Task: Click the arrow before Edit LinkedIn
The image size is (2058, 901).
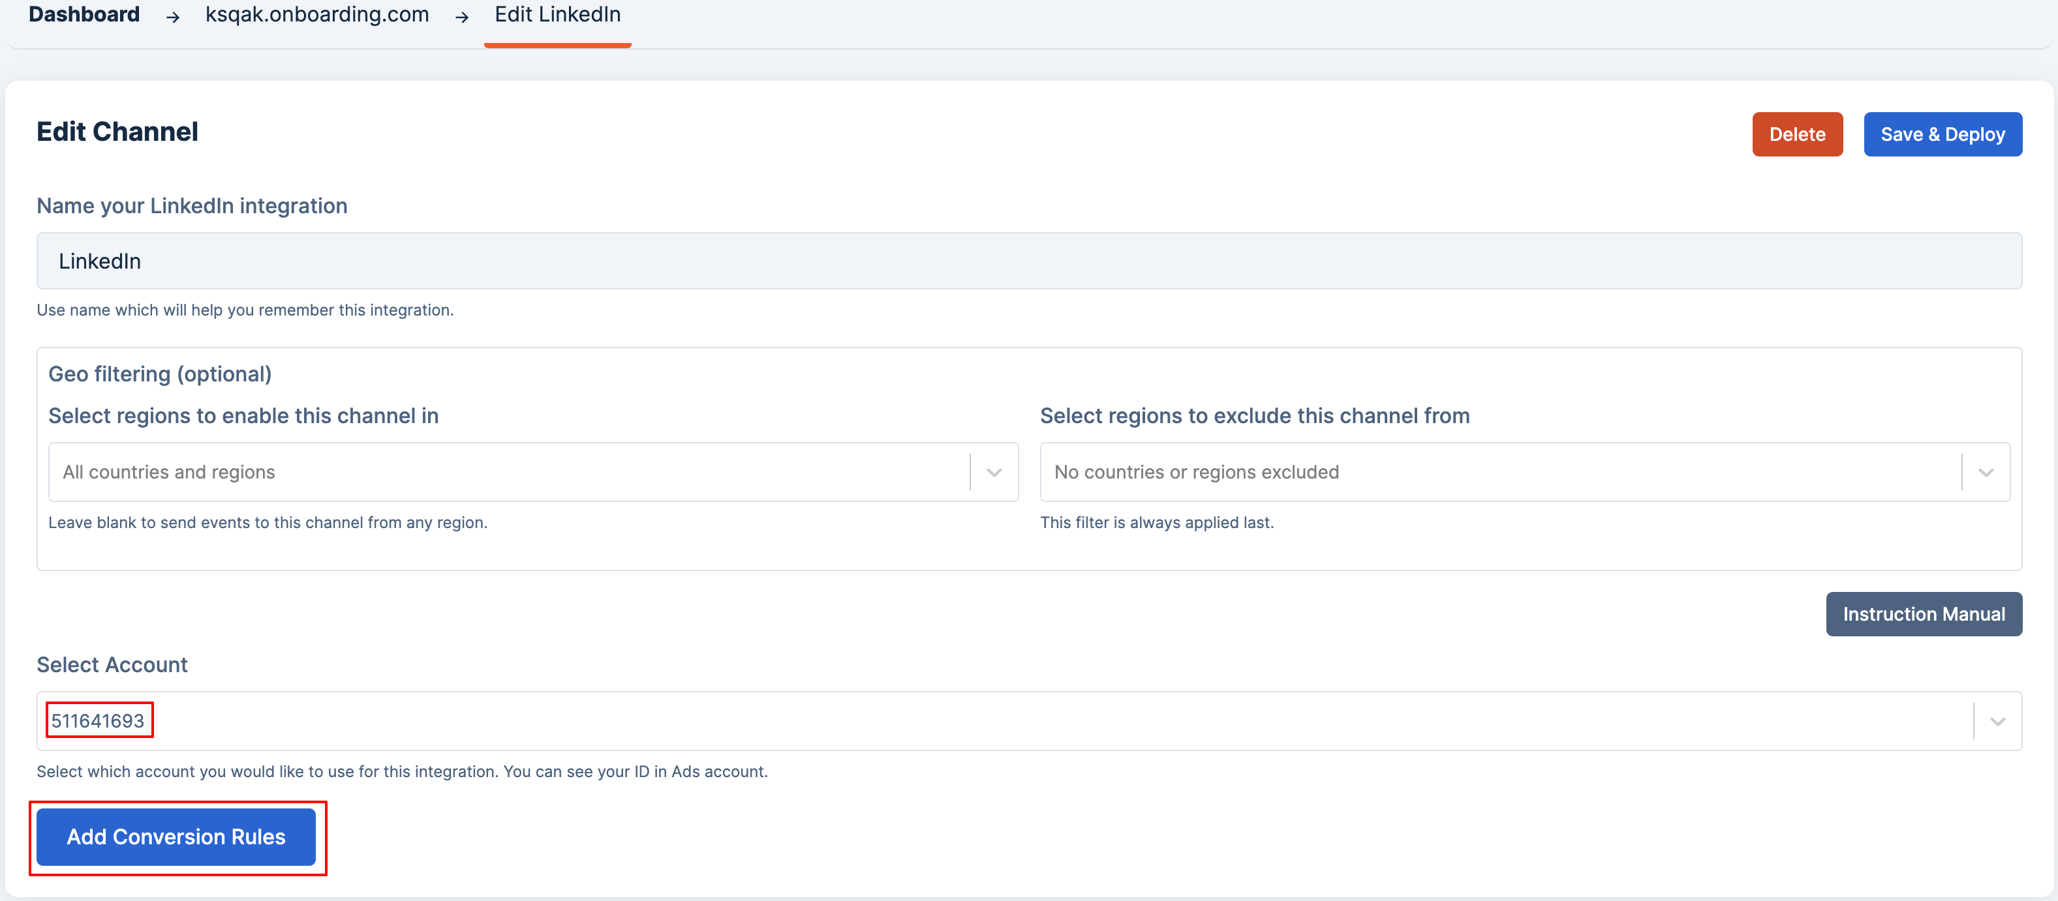Action: (462, 17)
